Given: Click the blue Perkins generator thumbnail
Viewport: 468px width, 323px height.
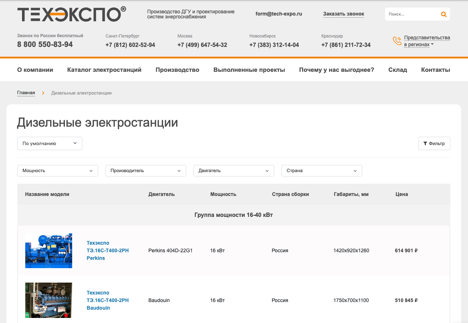Looking at the screenshot, I should pyautogui.click(x=49, y=250).
